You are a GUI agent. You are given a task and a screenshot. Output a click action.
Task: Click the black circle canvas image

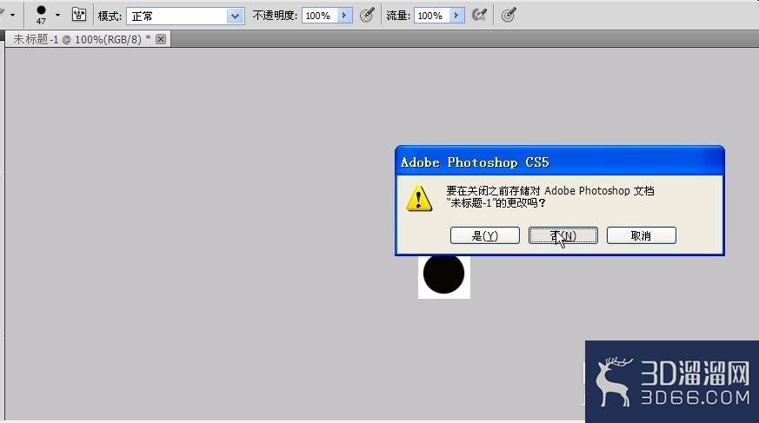coord(444,274)
